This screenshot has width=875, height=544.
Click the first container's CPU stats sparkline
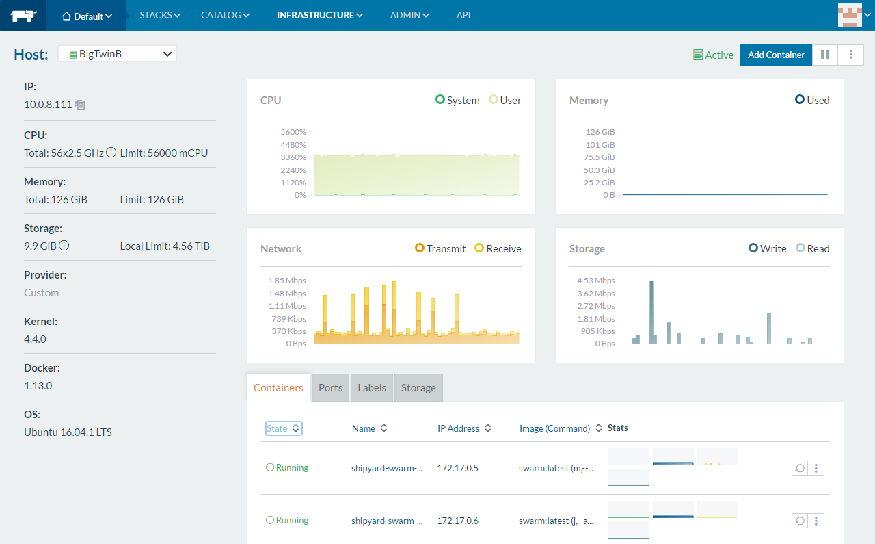point(628,457)
